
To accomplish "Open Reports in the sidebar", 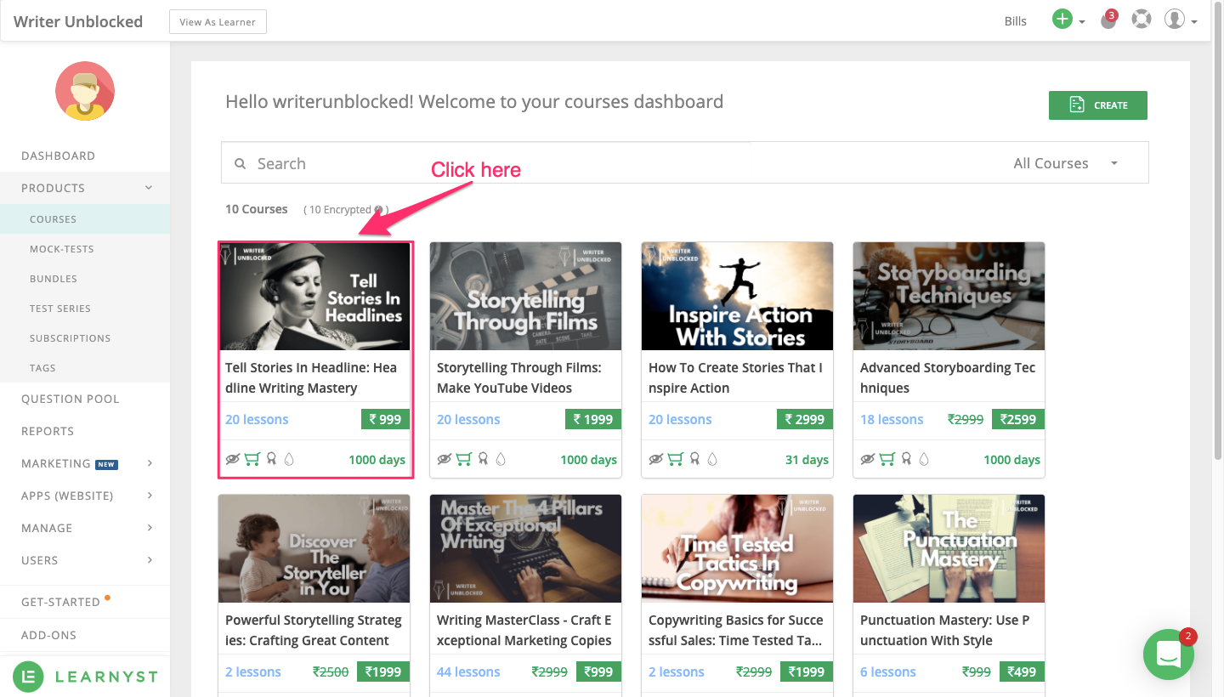I will 85,431.
